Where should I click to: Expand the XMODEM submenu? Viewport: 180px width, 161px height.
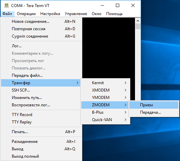[x=105, y=90]
